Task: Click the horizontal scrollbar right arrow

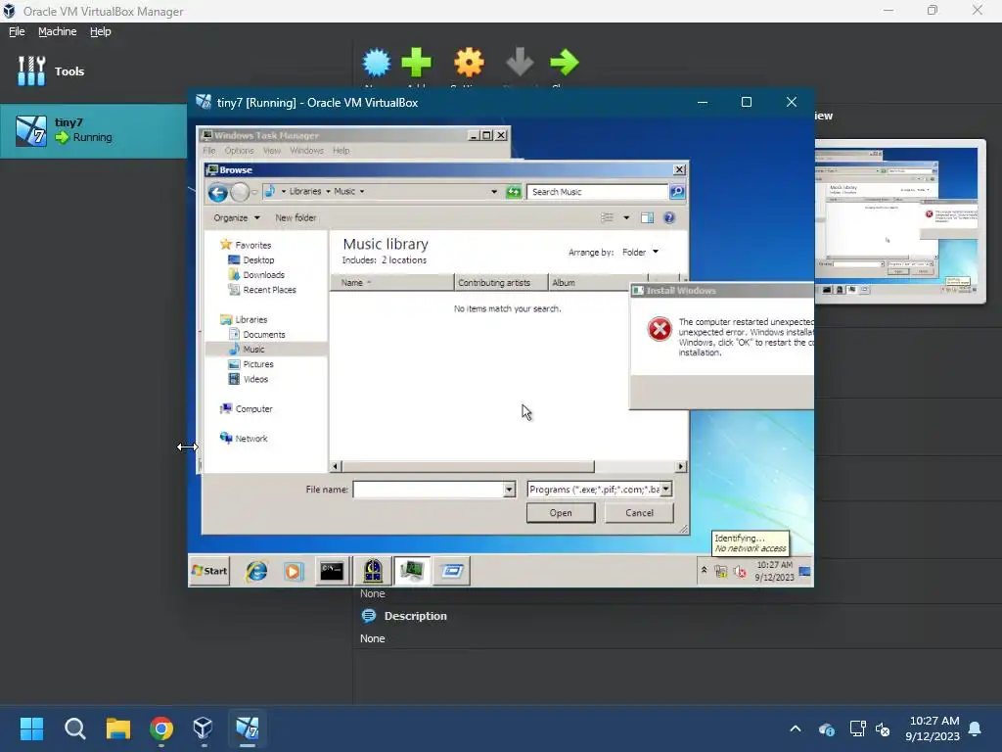Action: 681,467
